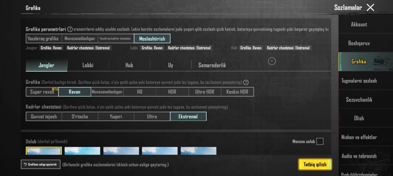Close the Sozlamalar settings screen
Image resolution: width=393 pixels, height=176 pixels.
click(370, 7)
